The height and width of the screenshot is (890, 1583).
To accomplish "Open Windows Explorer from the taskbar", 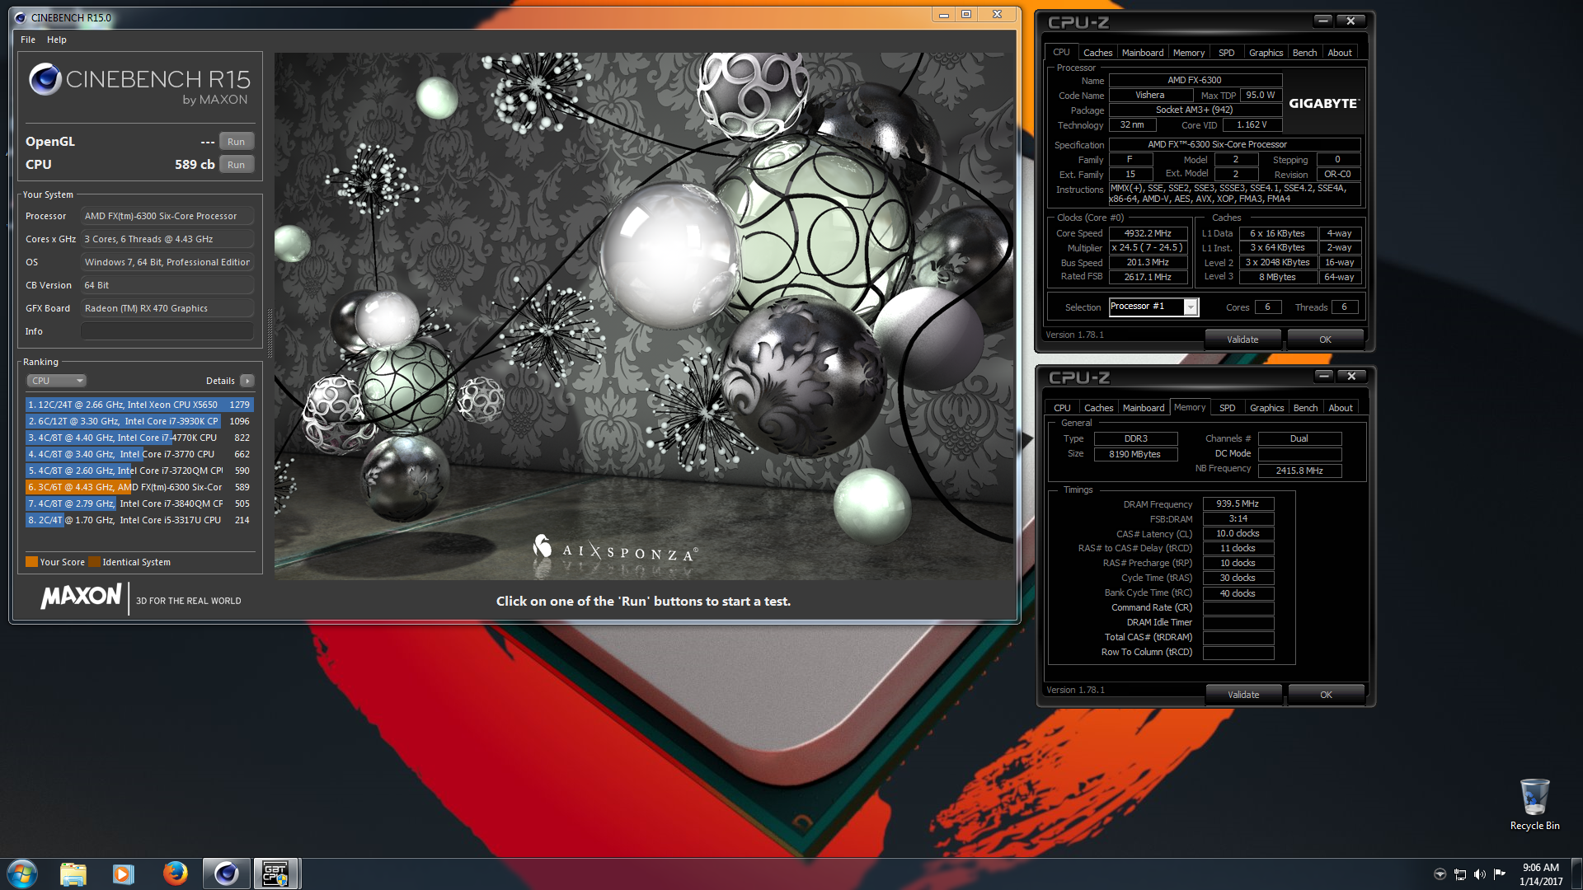I will (73, 874).
